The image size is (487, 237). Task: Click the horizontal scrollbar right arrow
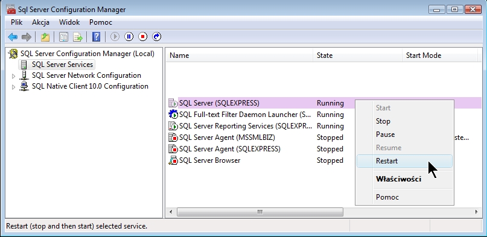477,212
